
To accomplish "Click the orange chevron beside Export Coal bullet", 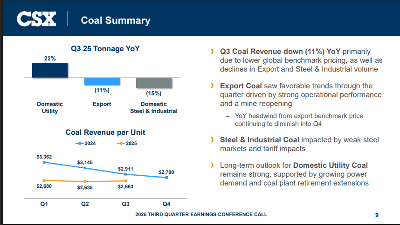I will 213,86.
